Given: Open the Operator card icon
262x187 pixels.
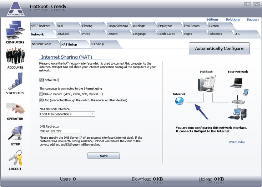Looking at the screenshot, I should click(x=15, y=108).
